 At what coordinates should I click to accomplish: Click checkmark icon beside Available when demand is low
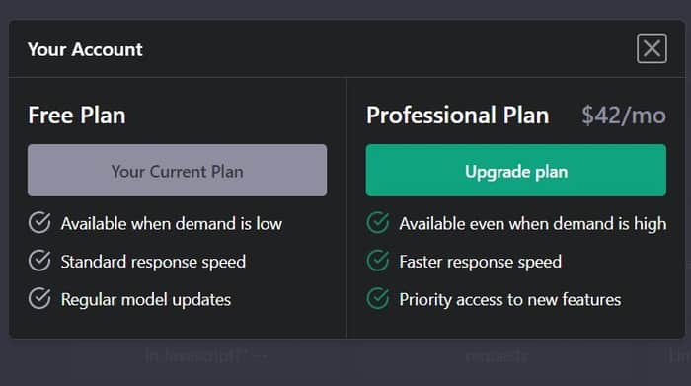(x=39, y=223)
